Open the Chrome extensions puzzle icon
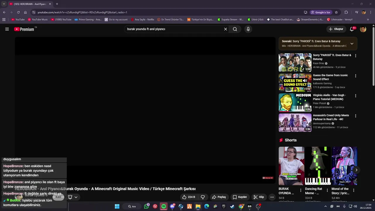Screen dimensions: 375x211 (346, 12)
